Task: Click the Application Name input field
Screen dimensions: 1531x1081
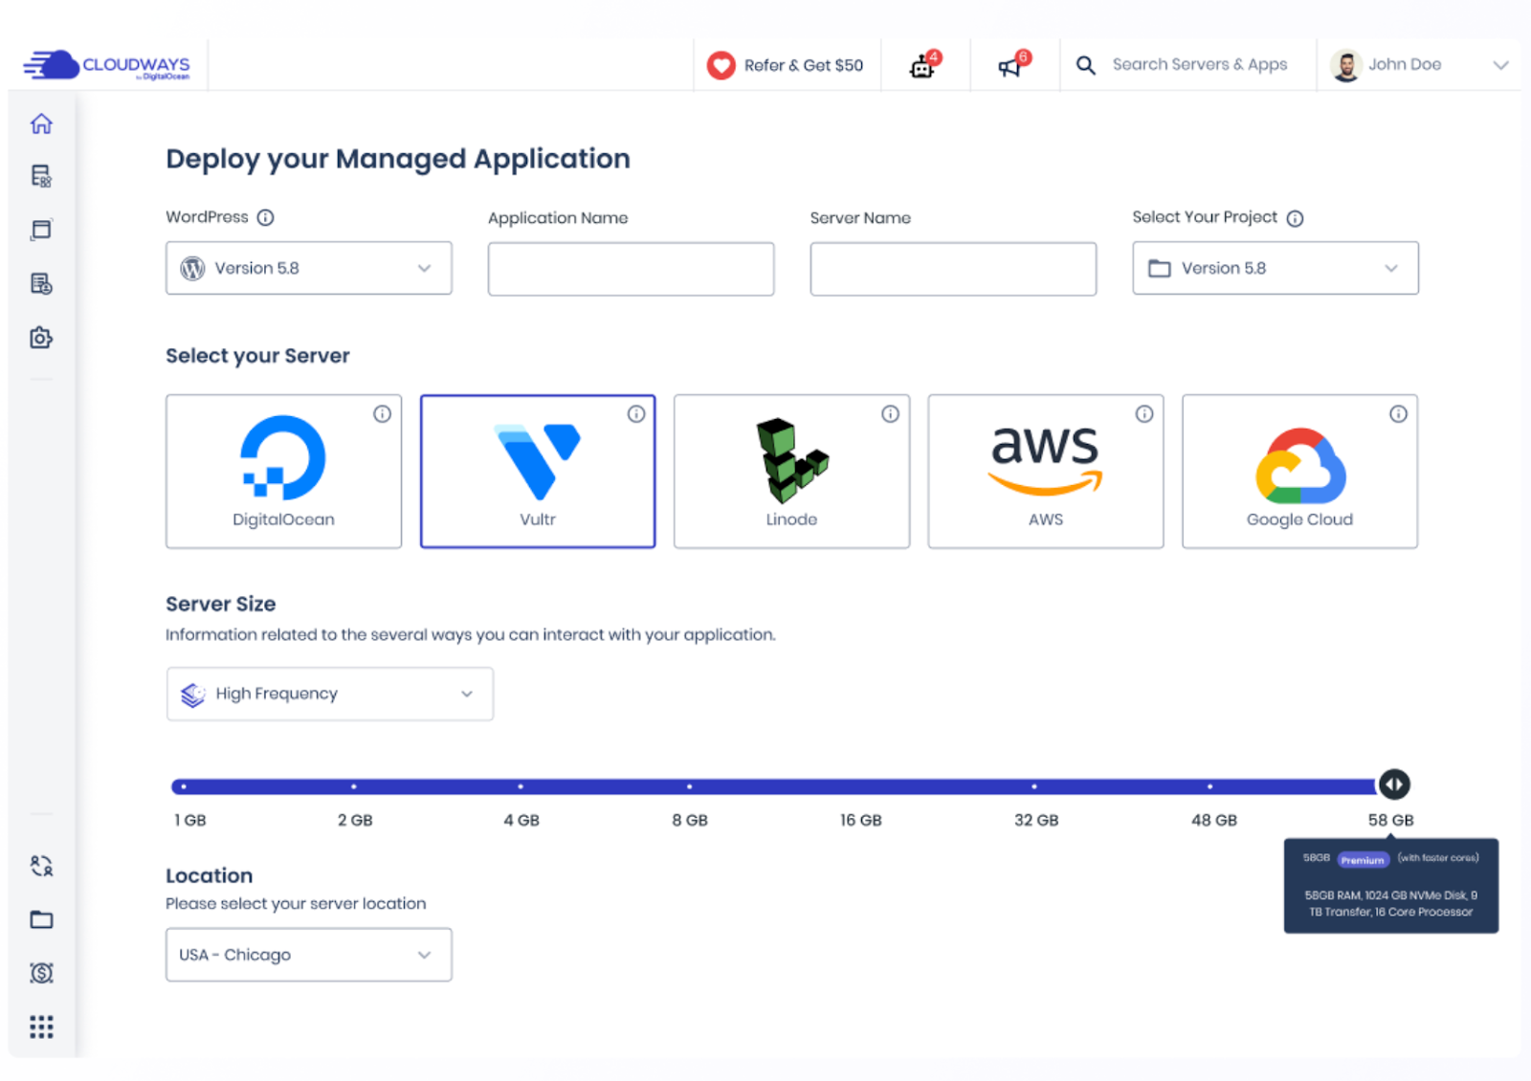Action: click(x=631, y=269)
